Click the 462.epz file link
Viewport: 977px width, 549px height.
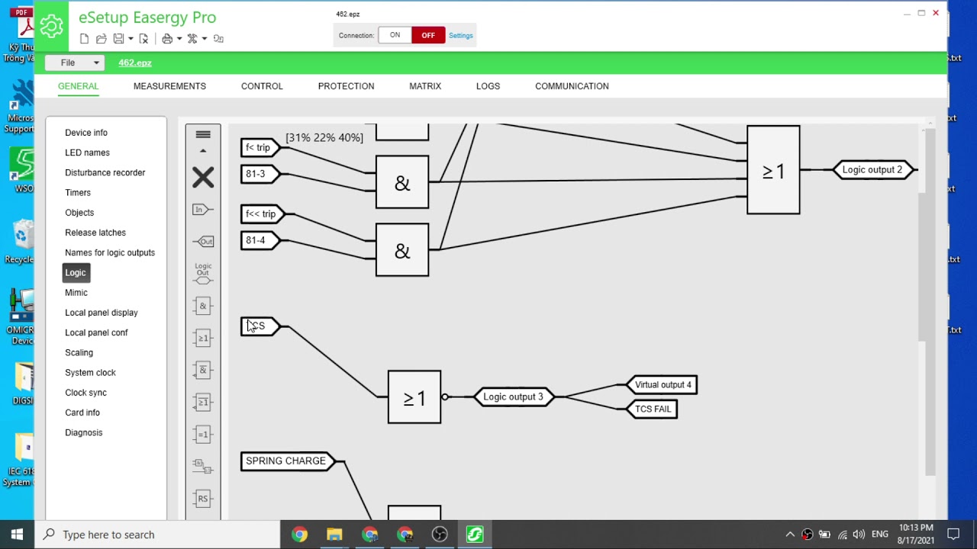tap(135, 63)
